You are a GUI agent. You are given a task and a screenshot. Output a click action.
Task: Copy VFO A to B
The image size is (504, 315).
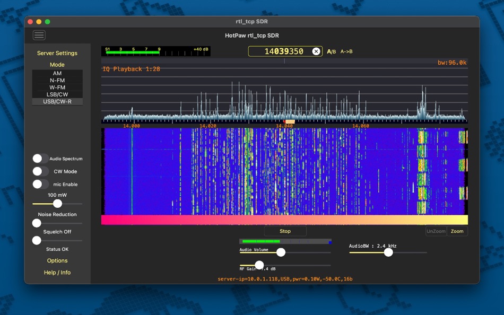(346, 51)
